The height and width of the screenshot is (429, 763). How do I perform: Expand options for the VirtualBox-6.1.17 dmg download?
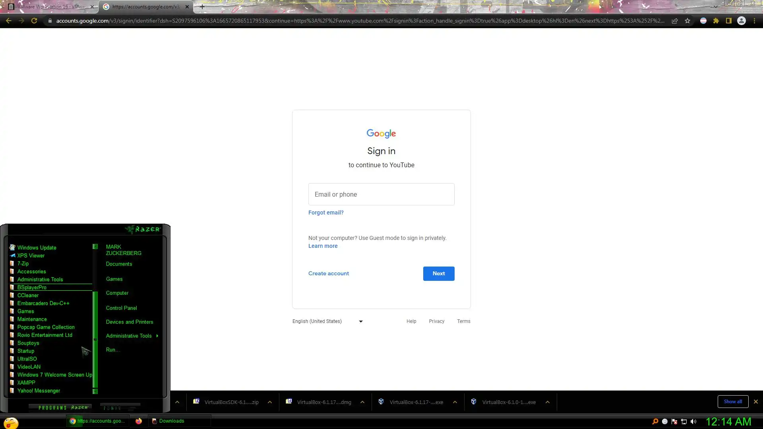pos(362,402)
